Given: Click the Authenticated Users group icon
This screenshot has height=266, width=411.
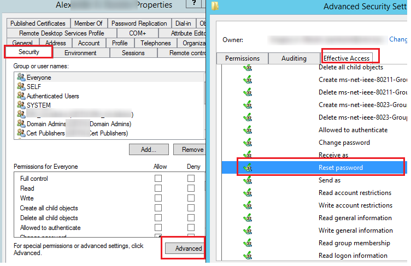Looking at the screenshot, I should tap(21, 96).
